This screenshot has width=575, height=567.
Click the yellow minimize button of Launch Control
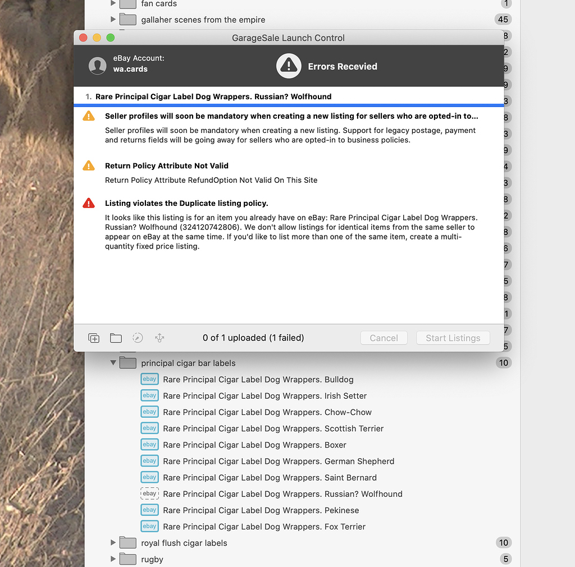97,38
